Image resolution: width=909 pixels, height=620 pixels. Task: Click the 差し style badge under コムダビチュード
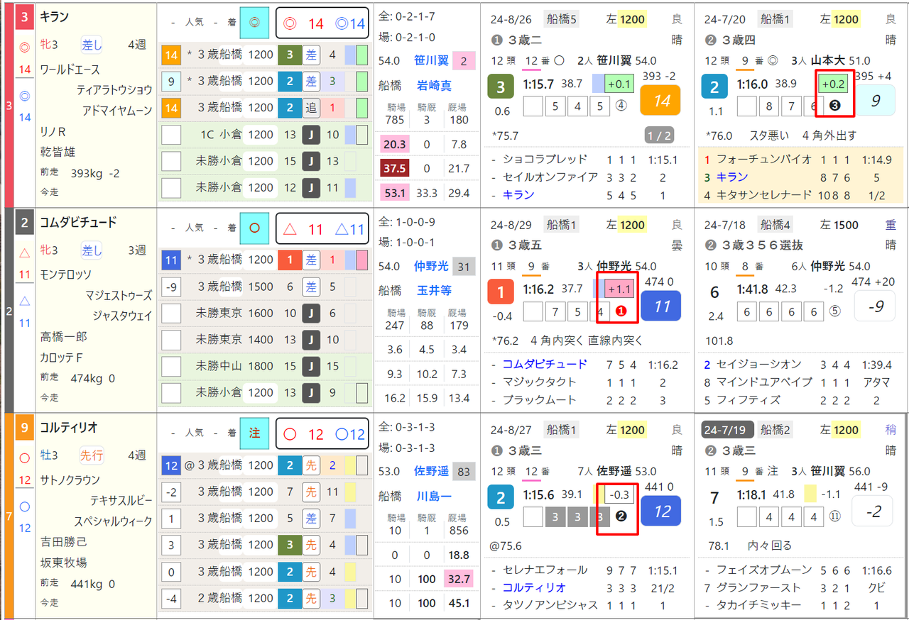[x=92, y=250]
